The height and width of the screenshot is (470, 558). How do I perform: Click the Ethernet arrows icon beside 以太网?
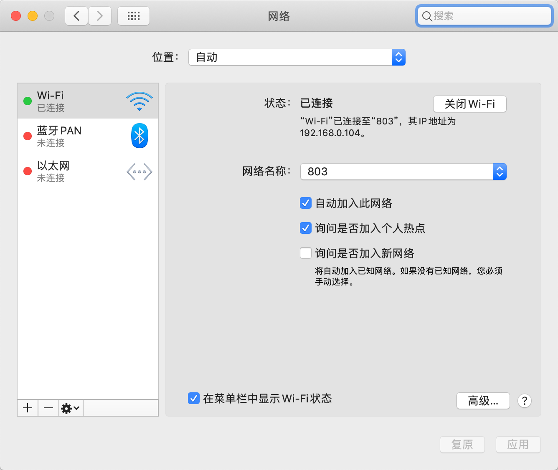(x=139, y=172)
